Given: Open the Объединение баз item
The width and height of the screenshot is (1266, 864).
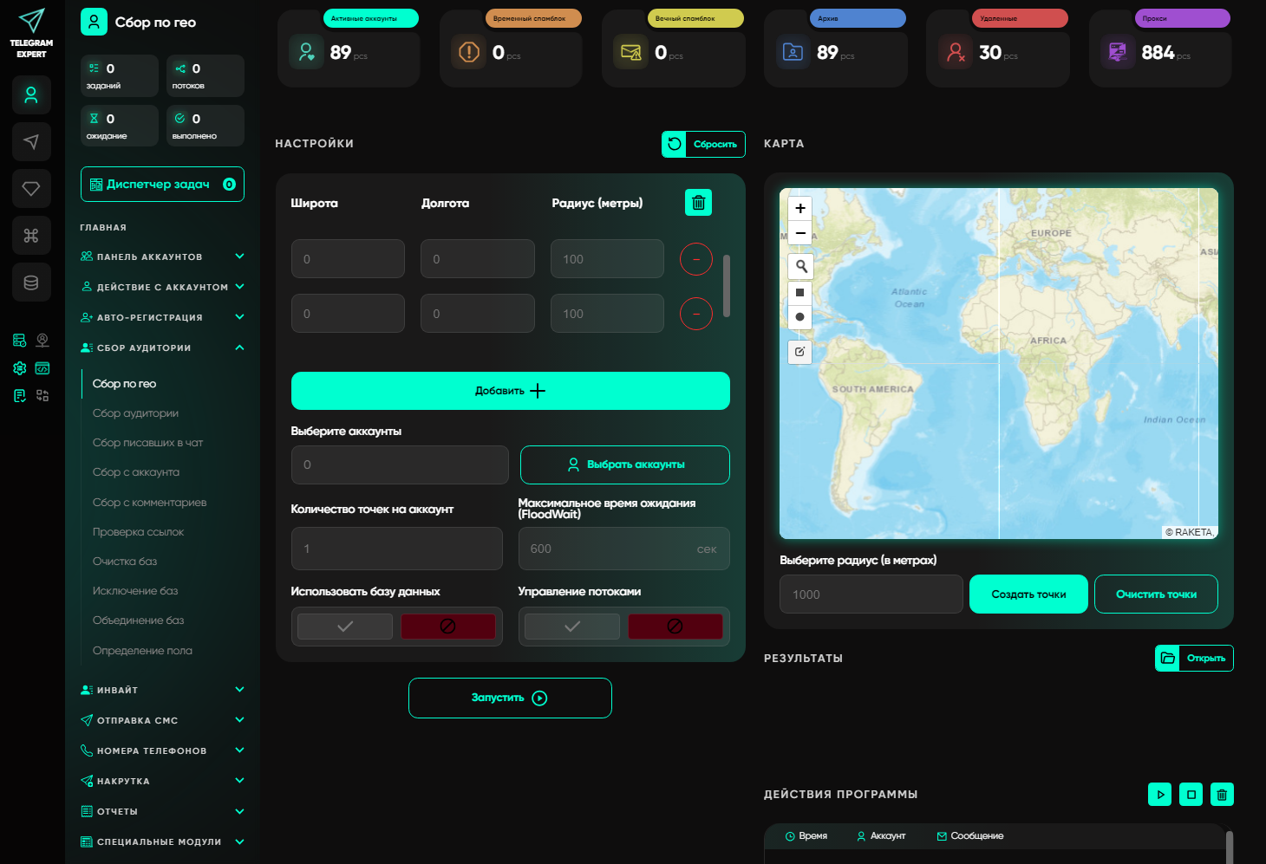Looking at the screenshot, I should pos(138,620).
